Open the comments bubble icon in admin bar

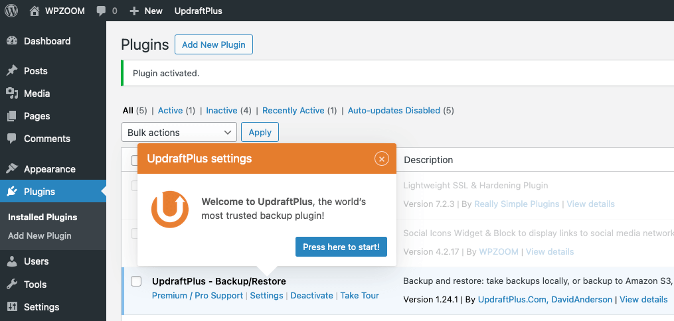pos(101,11)
